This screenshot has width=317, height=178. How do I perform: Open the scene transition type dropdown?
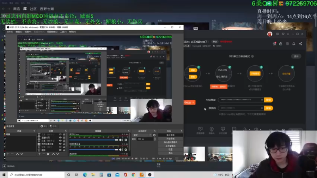coord(142,135)
